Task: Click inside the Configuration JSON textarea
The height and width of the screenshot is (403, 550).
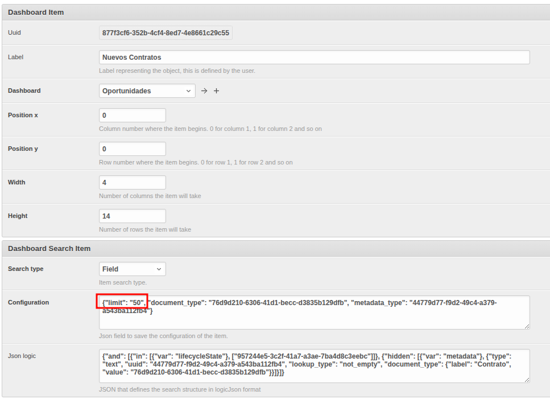Action: coord(314,319)
